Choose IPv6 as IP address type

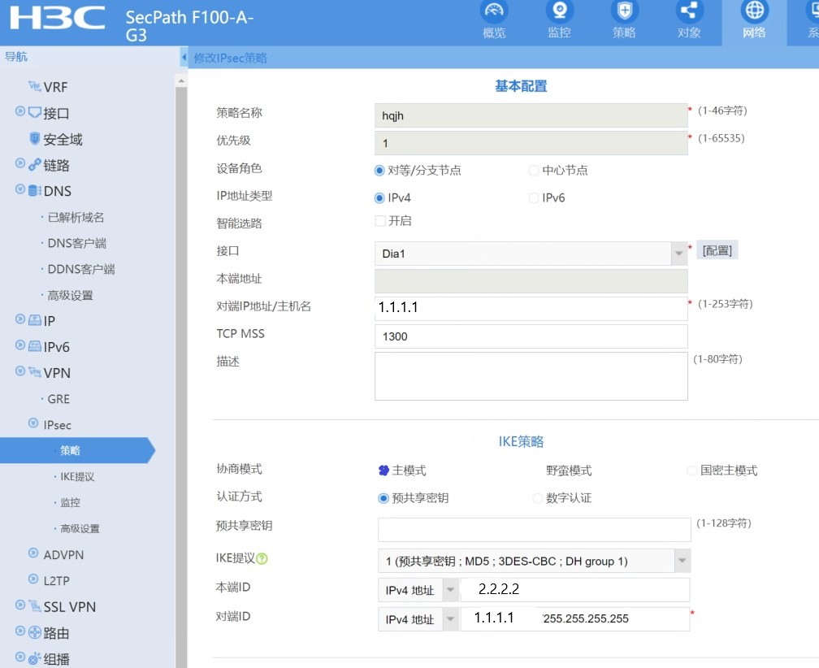[x=534, y=197]
